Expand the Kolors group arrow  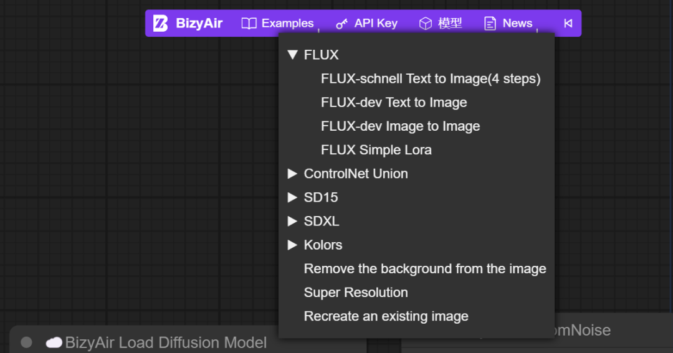coord(293,245)
